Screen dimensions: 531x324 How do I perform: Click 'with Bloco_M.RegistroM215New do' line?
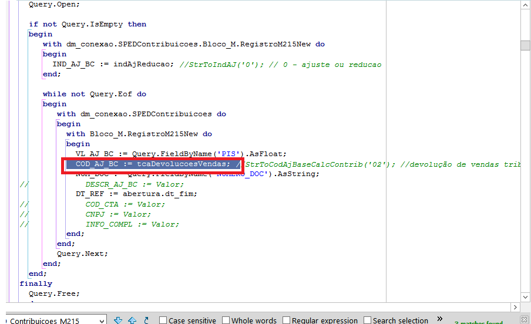coord(139,134)
